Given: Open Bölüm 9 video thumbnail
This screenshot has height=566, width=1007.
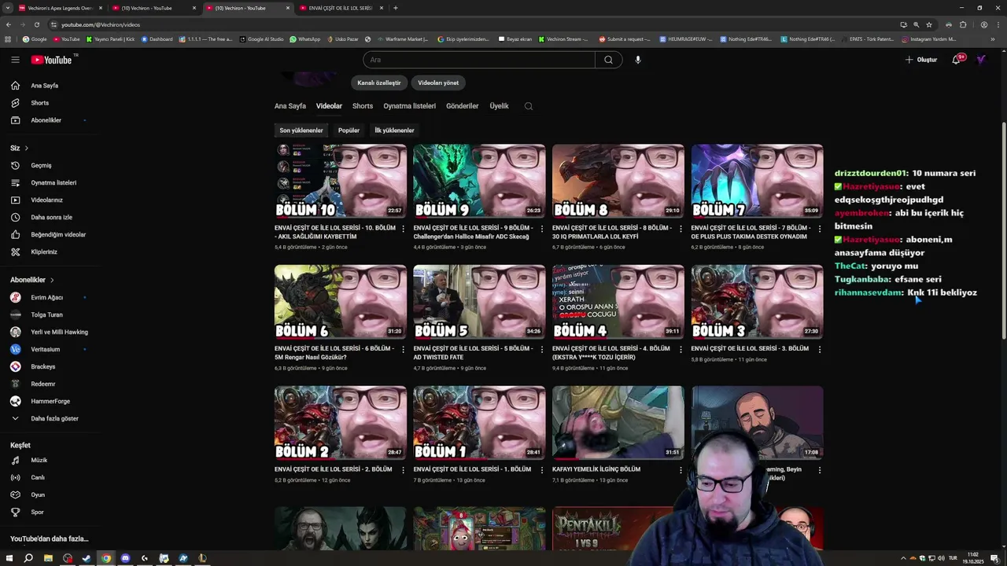Looking at the screenshot, I should pyautogui.click(x=479, y=181).
